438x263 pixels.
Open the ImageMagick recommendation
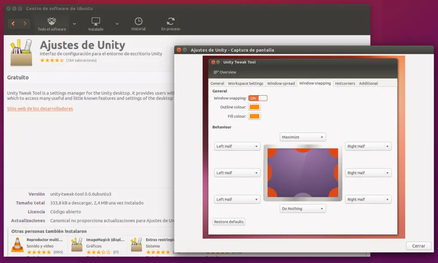[105, 239]
